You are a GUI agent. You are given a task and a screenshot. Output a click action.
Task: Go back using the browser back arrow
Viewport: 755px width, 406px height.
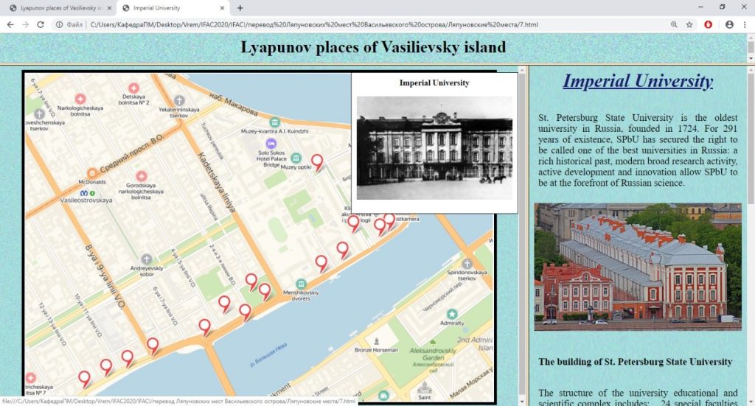(10, 24)
